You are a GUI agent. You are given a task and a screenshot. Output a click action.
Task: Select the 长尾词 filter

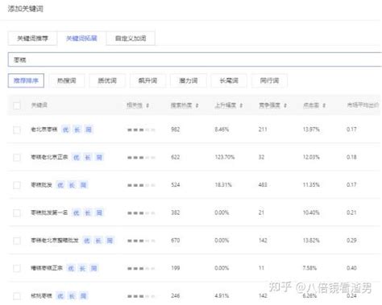pos(229,80)
